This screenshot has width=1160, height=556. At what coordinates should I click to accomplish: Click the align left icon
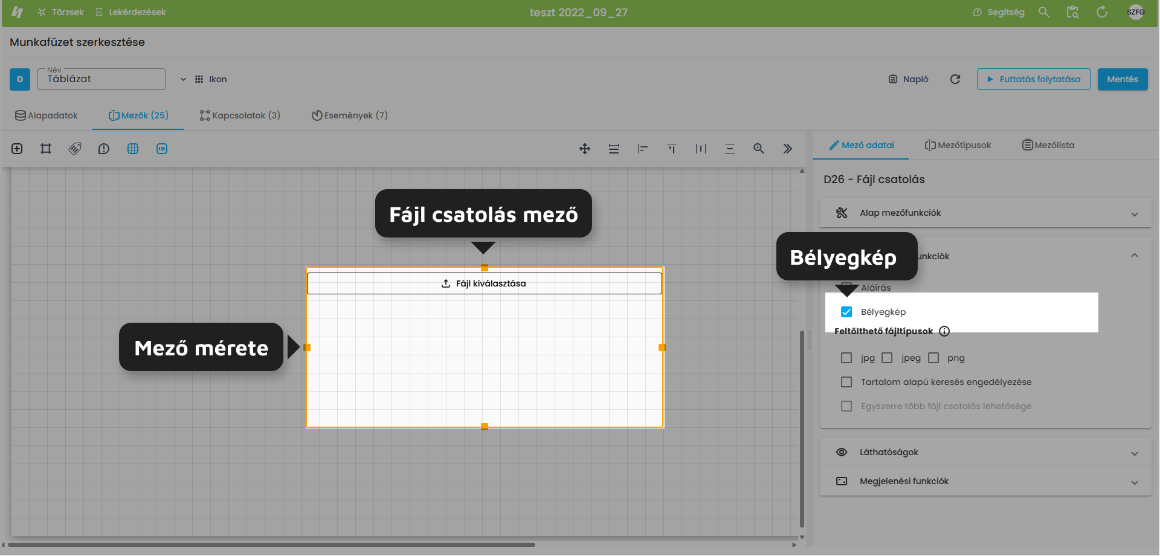pyautogui.click(x=643, y=149)
